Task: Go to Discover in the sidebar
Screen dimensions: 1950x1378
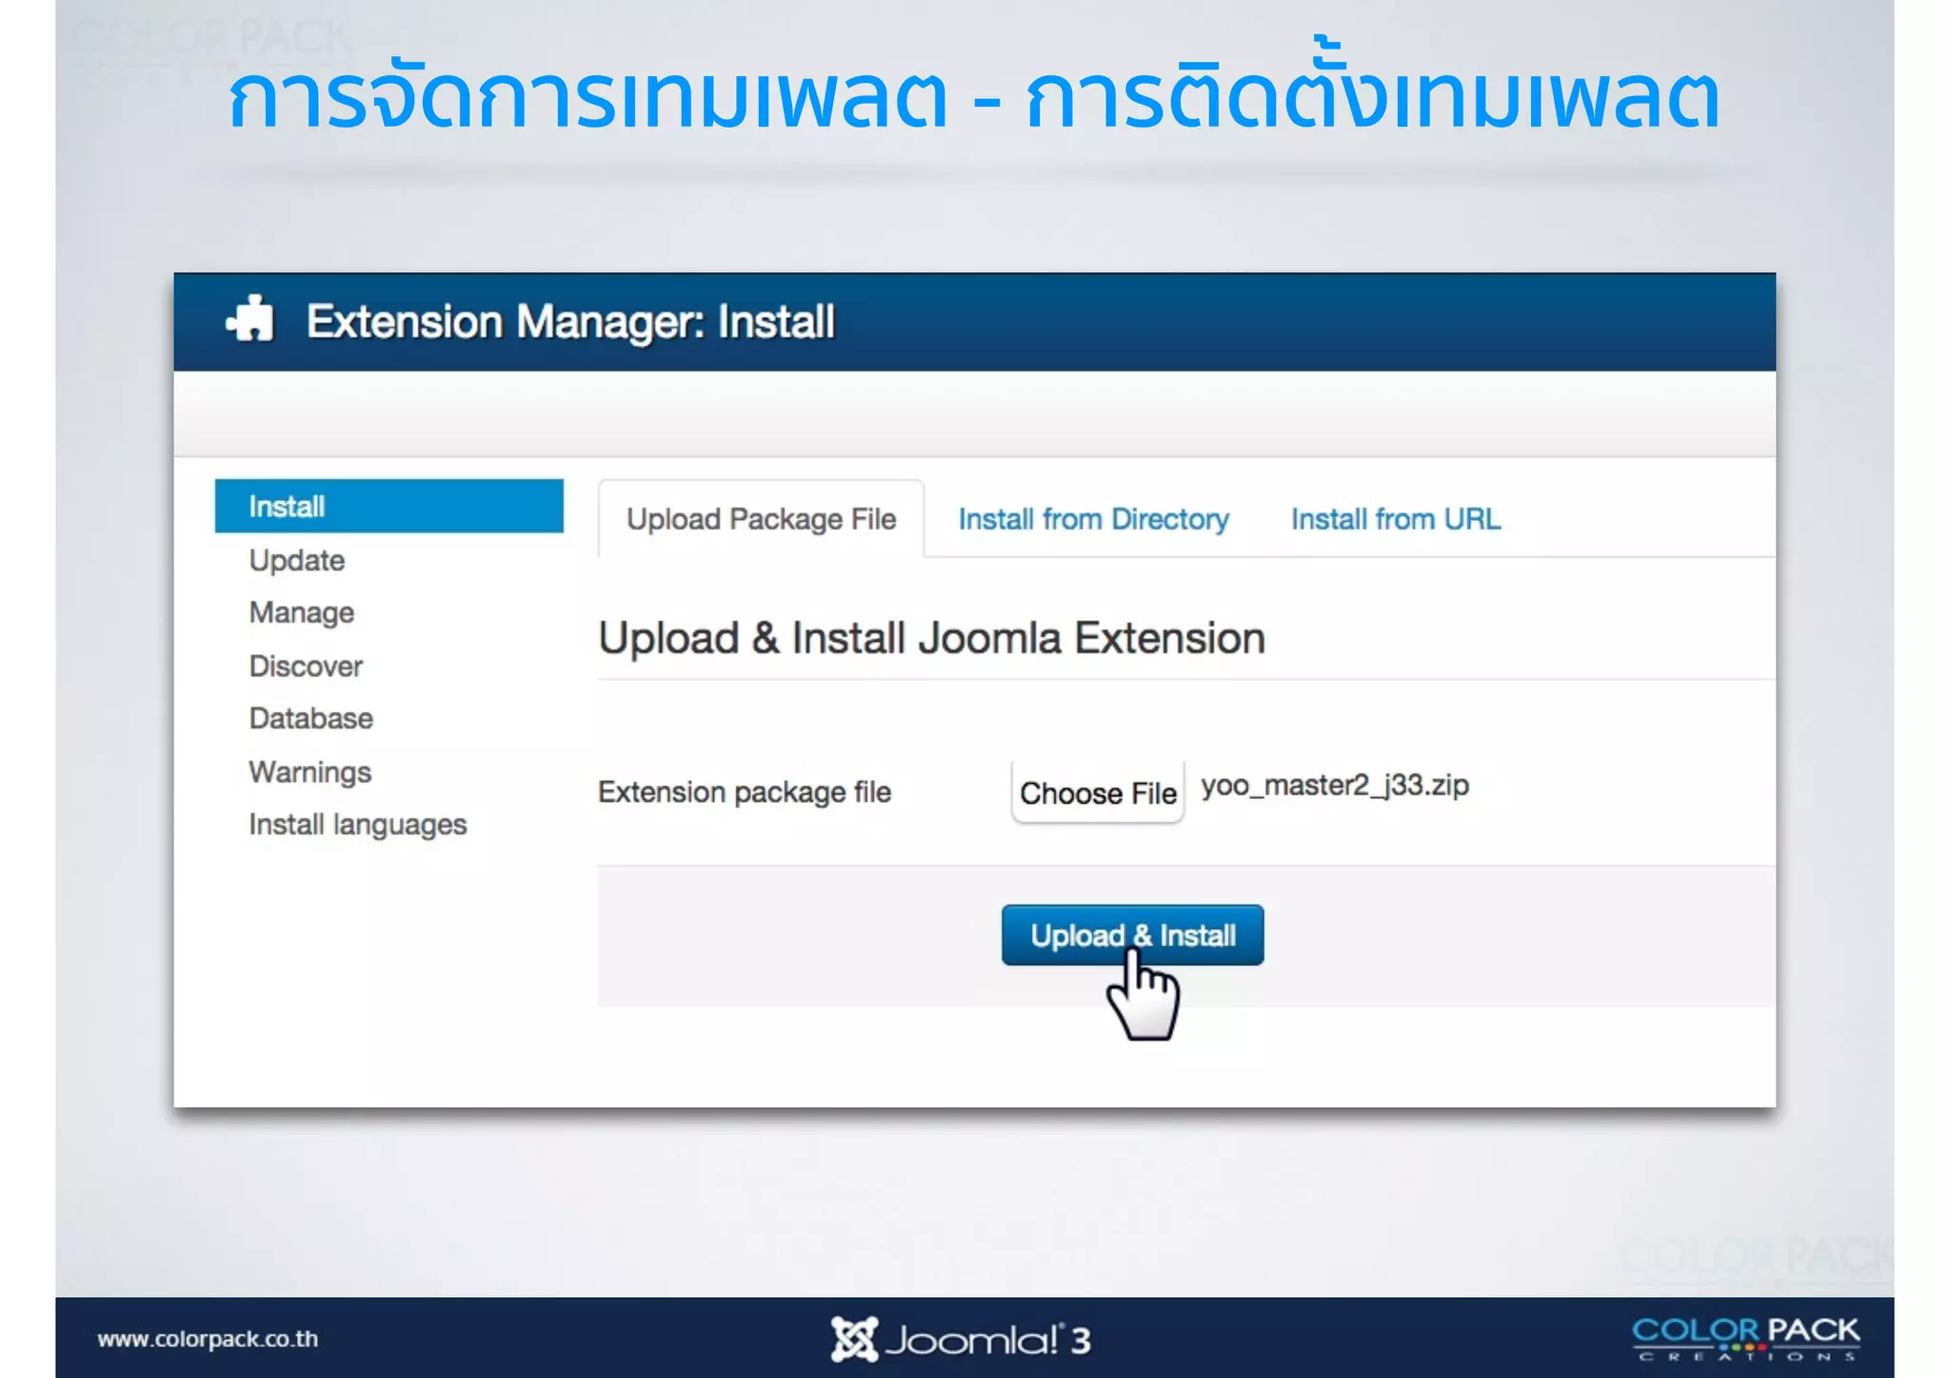Action: [x=306, y=666]
